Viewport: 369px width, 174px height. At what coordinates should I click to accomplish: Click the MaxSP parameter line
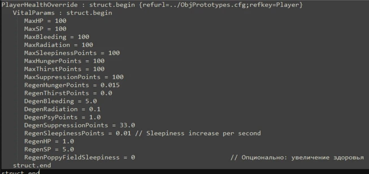point(45,29)
